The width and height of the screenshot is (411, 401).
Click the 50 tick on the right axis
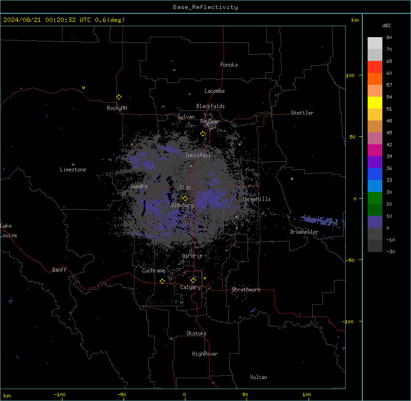(352, 137)
